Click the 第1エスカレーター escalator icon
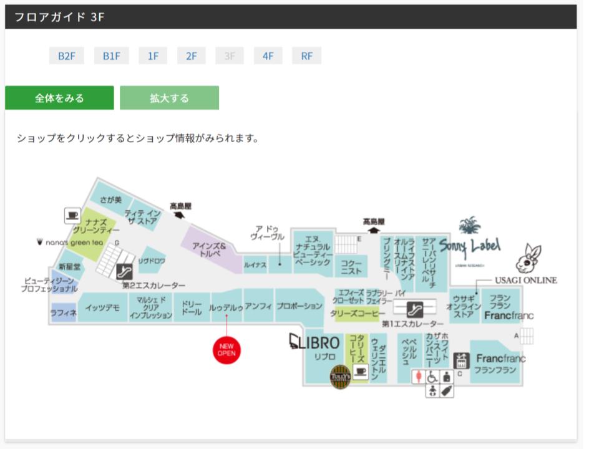 point(414,309)
